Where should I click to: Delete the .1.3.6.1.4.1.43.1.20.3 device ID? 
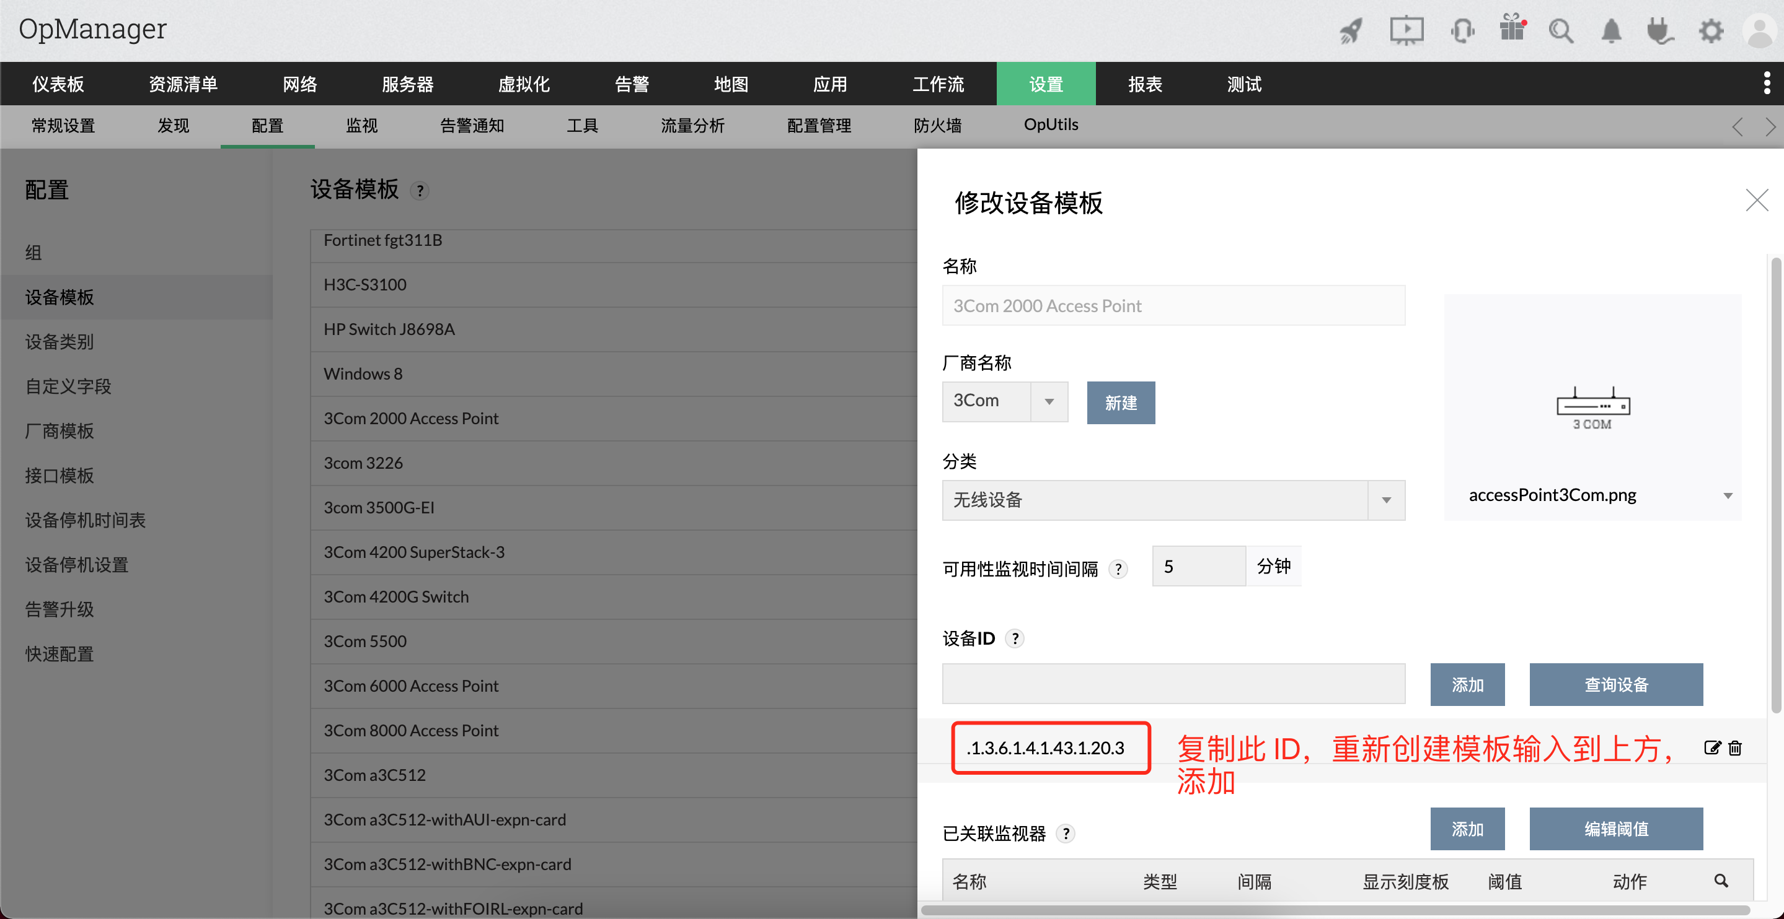pos(1735,747)
